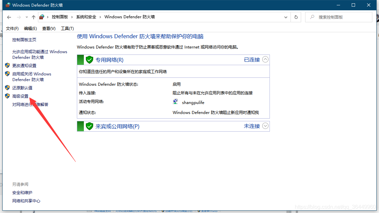This screenshot has height=213, width=379.
Task: Click the 启用 firewall state value
Action: click(177, 84)
